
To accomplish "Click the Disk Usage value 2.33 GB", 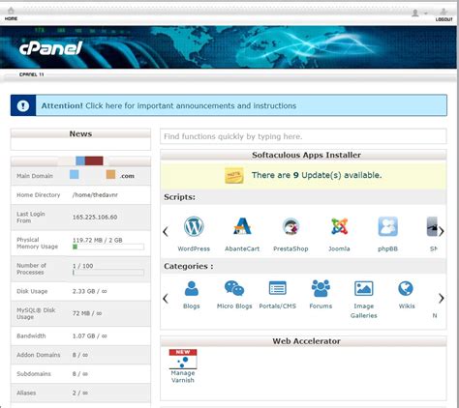I will pyautogui.click(x=89, y=291).
